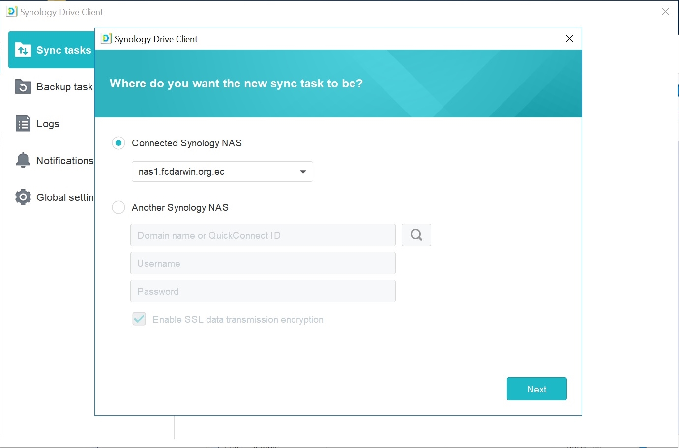Image resolution: width=679 pixels, height=448 pixels.
Task: Click the Logs list icon
Action: (x=23, y=123)
